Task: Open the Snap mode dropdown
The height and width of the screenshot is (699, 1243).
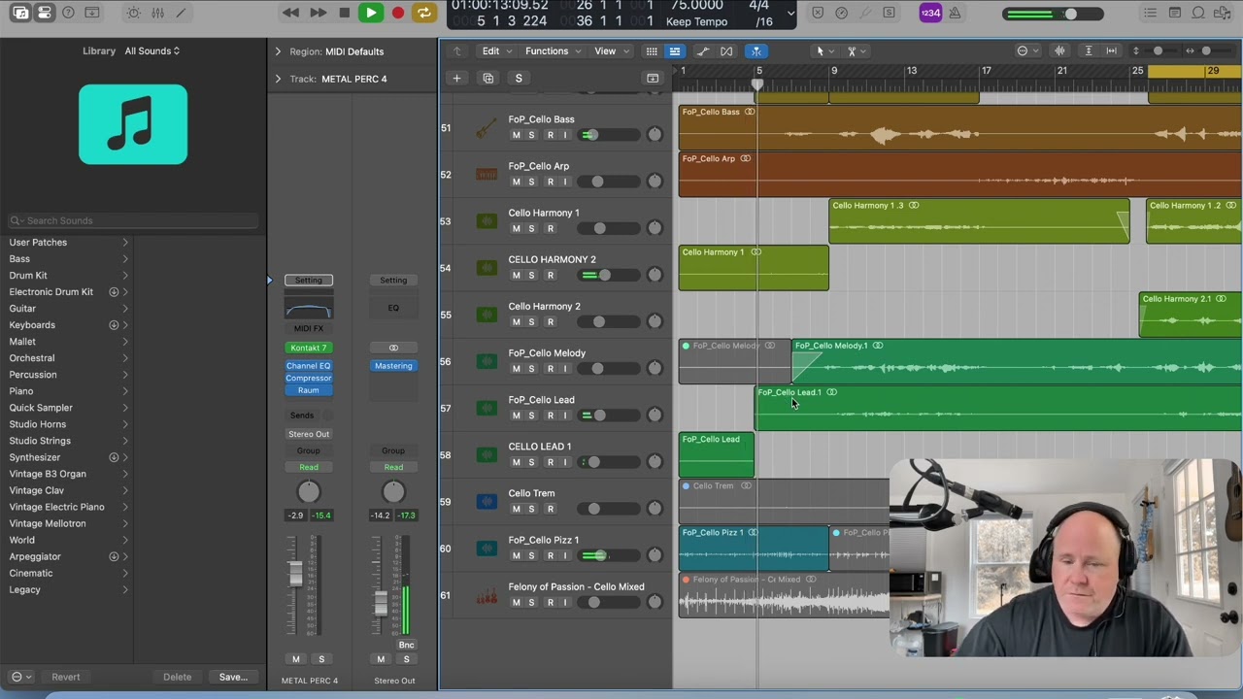Action: click(1026, 50)
